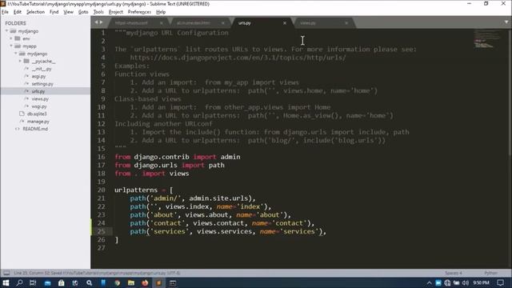This screenshot has width=512, height=288.
Task: Go to next tab with right arrow
Action: [102, 22]
